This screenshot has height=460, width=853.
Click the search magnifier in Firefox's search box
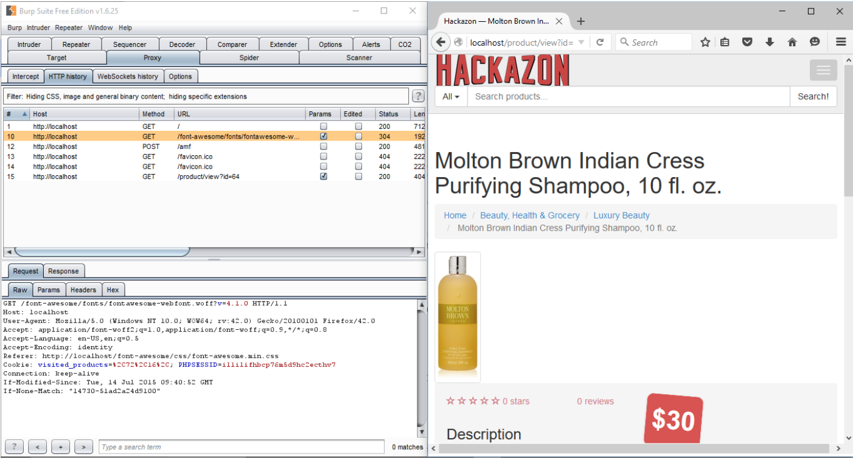(624, 42)
